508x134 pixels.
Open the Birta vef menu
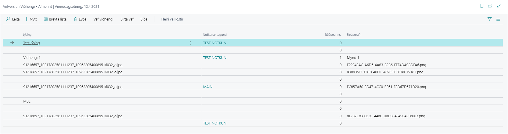(x=127, y=19)
